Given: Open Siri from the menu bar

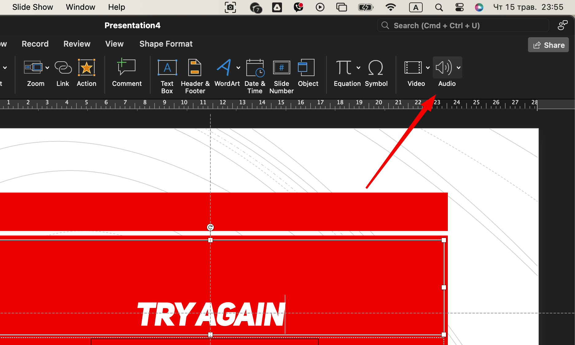Looking at the screenshot, I should pyautogui.click(x=479, y=7).
